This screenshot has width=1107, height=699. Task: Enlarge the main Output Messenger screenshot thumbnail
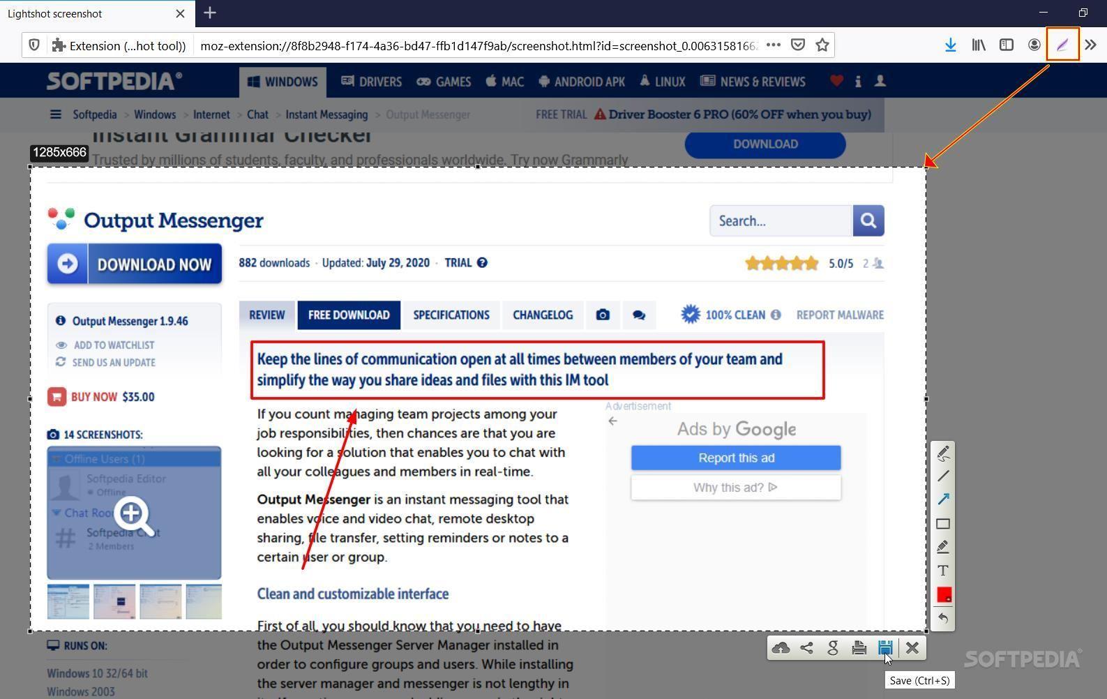(134, 513)
